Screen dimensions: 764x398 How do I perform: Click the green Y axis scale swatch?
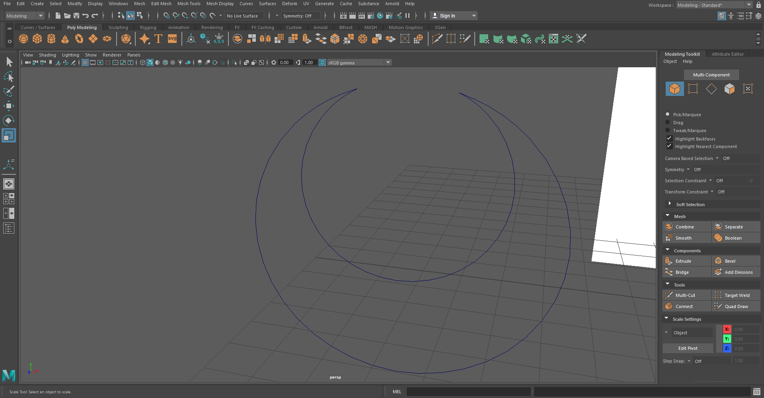pos(727,339)
